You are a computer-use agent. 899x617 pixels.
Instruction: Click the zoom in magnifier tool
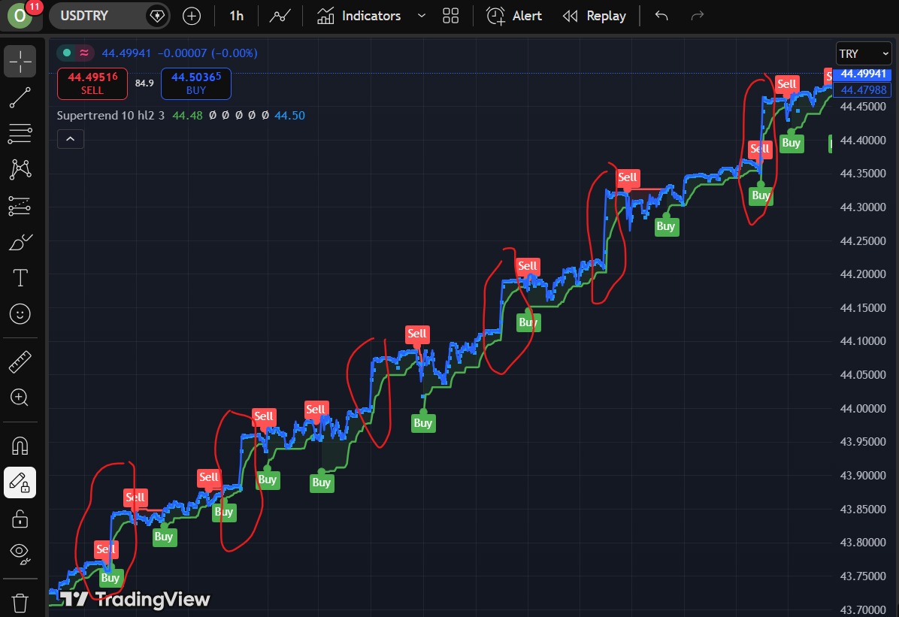(x=20, y=398)
